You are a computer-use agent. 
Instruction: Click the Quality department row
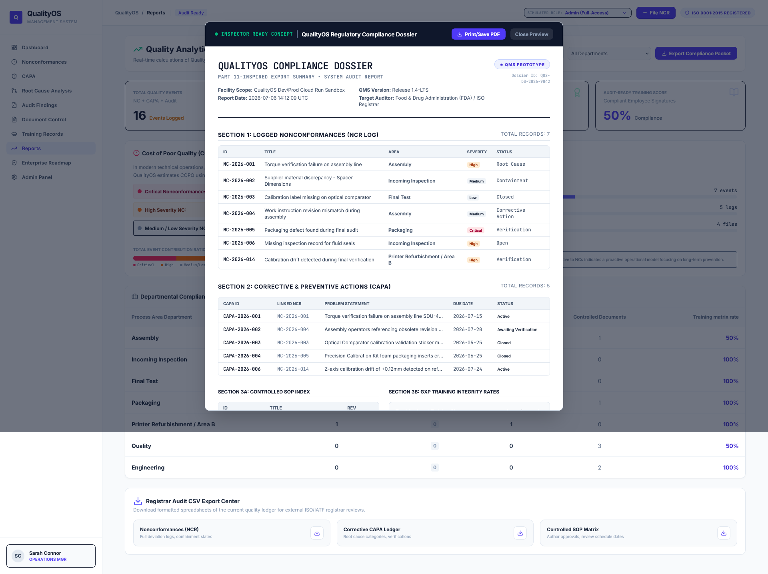pyautogui.click(x=435, y=446)
